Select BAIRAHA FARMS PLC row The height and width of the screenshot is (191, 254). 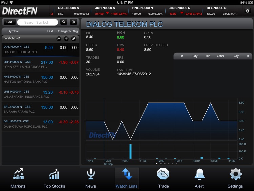[x=41, y=109]
